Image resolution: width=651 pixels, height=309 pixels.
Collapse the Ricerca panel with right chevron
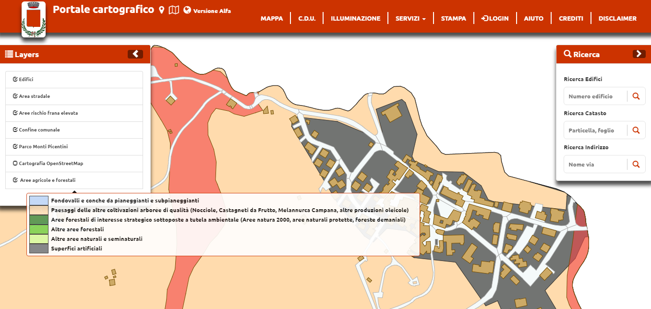[x=639, y=54]
